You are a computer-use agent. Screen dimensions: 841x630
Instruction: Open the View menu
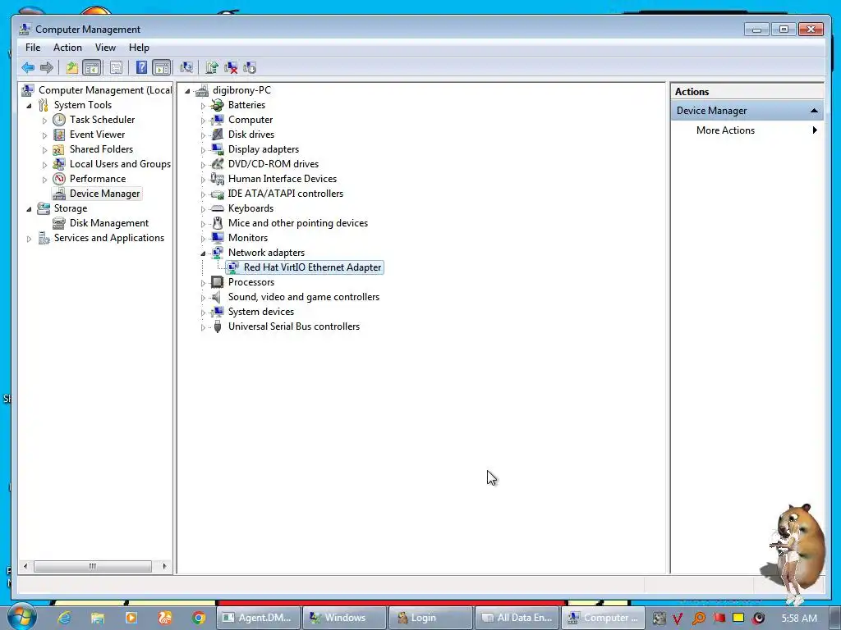(106, 48)
